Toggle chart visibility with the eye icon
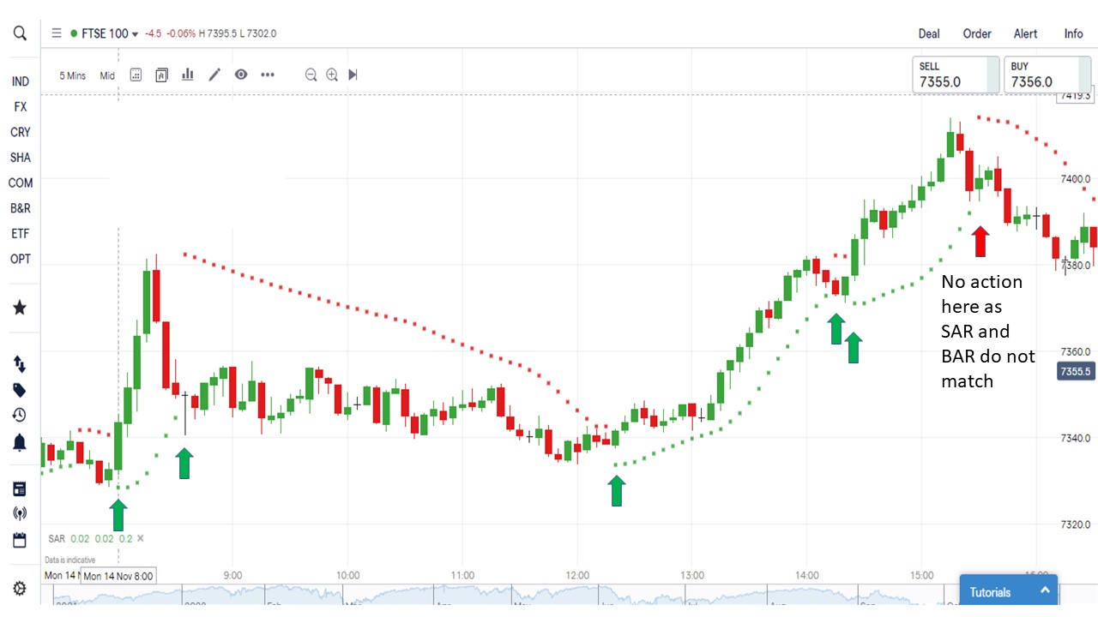1098x617 pixels. [241, 75]
